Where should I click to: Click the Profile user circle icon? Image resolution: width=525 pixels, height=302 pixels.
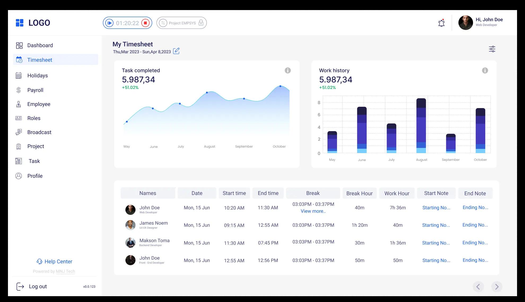(x=19, y=176)
